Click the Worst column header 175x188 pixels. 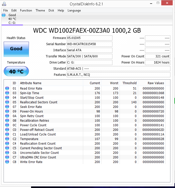pos(111,83)
